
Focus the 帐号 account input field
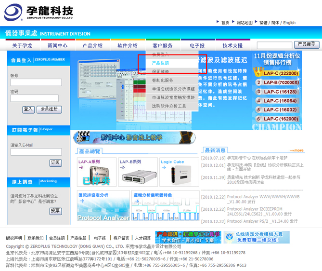pos(36,82)
